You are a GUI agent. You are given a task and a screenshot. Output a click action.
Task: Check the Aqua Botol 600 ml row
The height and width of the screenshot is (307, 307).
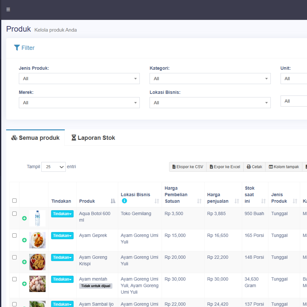pyautogui.click(x=14, y=213)
